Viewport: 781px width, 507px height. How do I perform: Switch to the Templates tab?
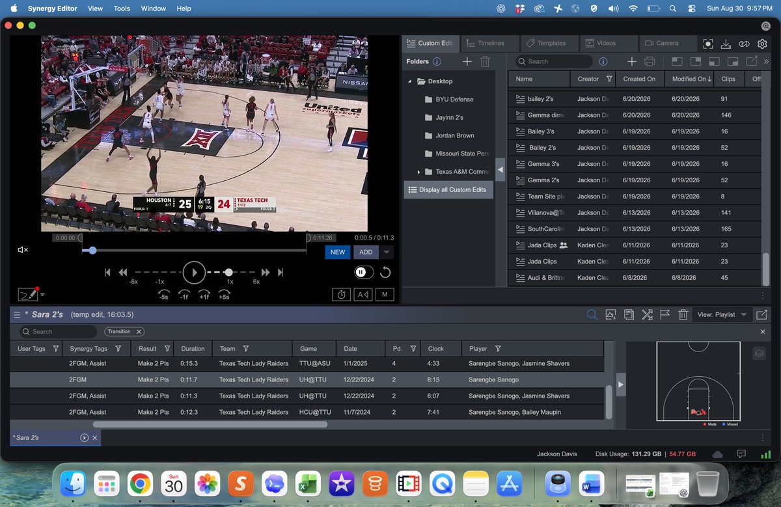549,43
